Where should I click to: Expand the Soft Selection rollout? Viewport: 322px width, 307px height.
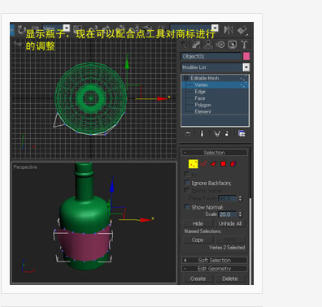[215, 260]
